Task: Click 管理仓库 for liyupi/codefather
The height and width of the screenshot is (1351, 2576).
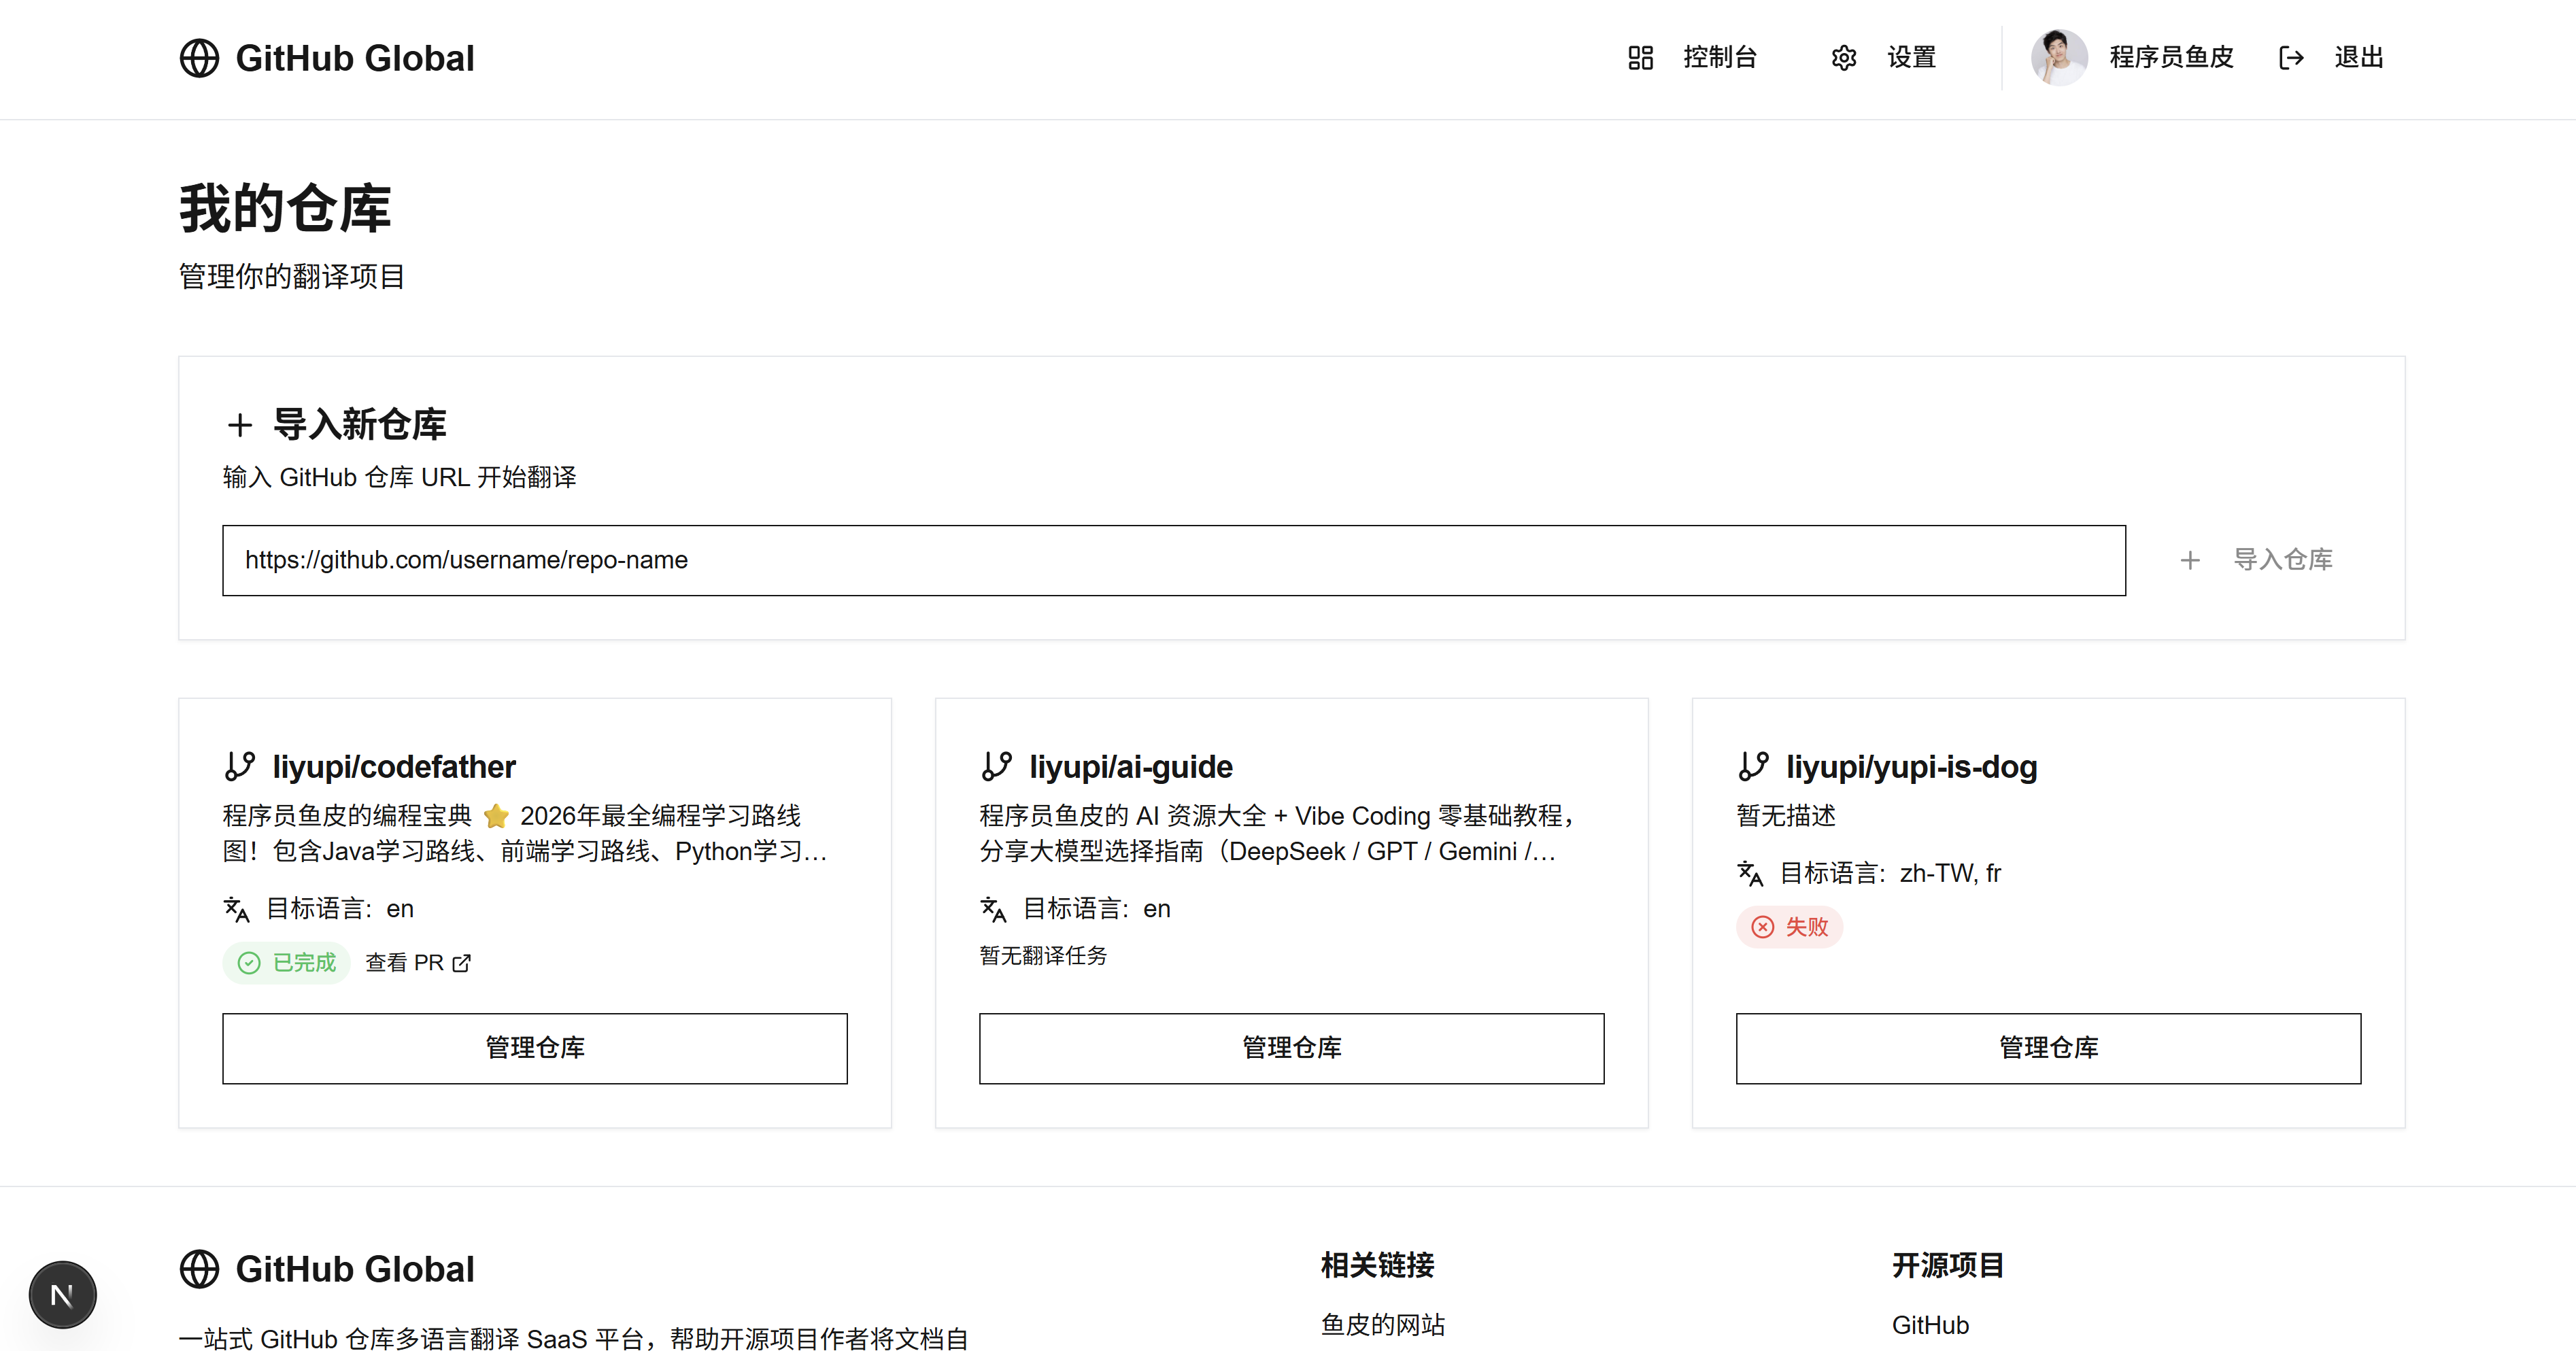Action: [534, 1048]
